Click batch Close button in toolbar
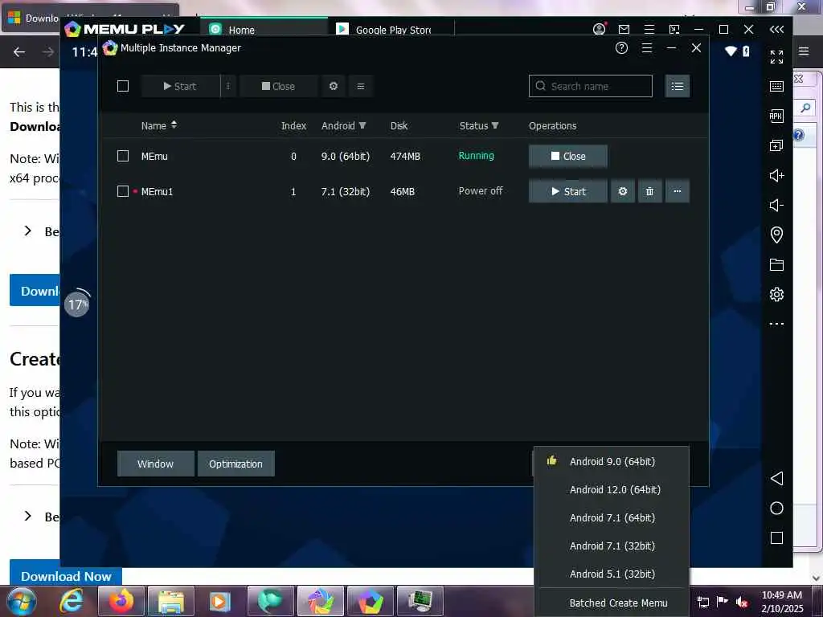Screen dimensions: 823x617 tap(279, 86)
